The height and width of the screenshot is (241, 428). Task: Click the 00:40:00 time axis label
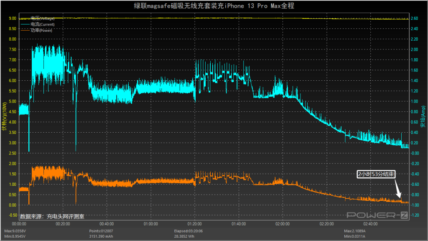pos(107,224)
